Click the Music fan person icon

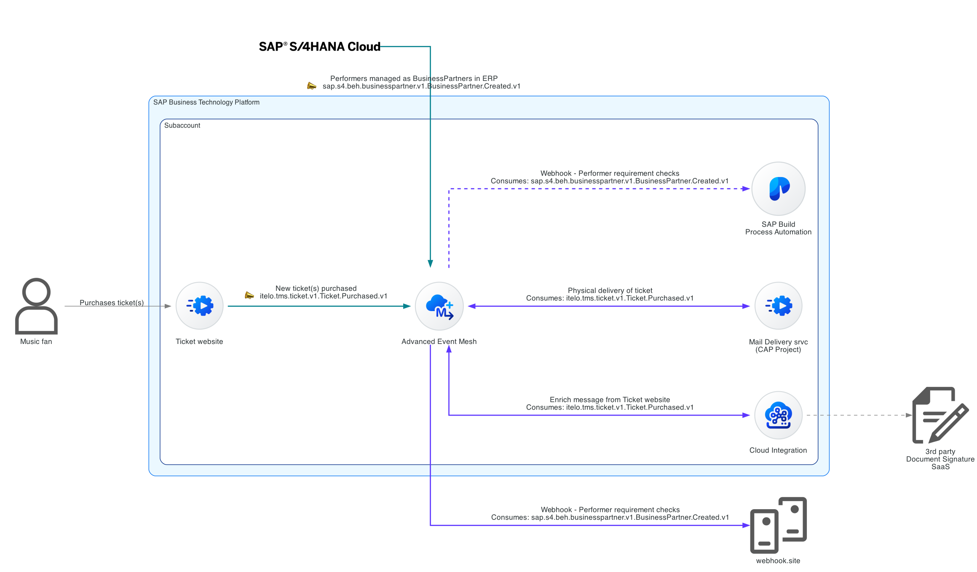click(36, 306)
